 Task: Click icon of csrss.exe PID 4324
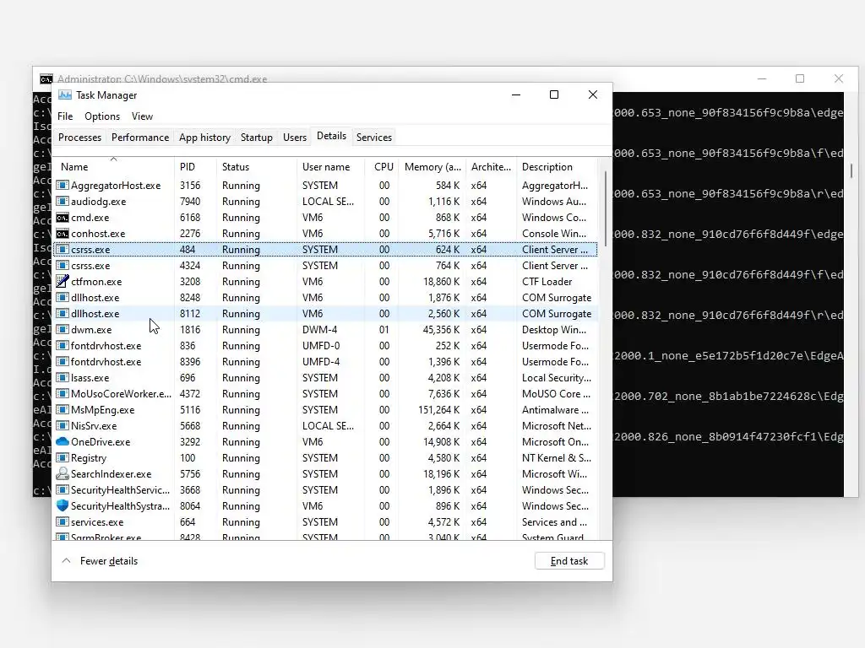pyautogui.click(x=63, y=265)
